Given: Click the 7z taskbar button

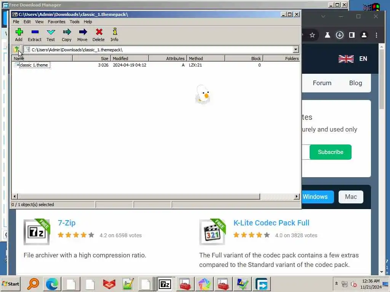Looking at the screenshot, I should click(165, 284).
